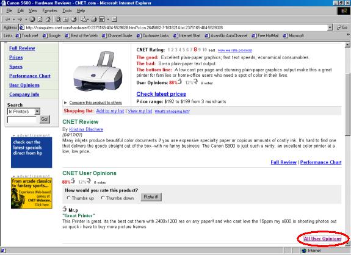The height and width of the screenshot is (255, 351).
Task: Click the page icon in Address bar
Action: (x=22, y=27)
